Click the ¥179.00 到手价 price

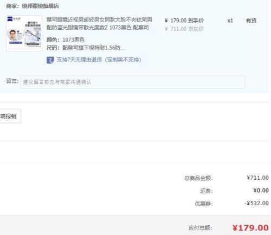click(x=184, y=21)
